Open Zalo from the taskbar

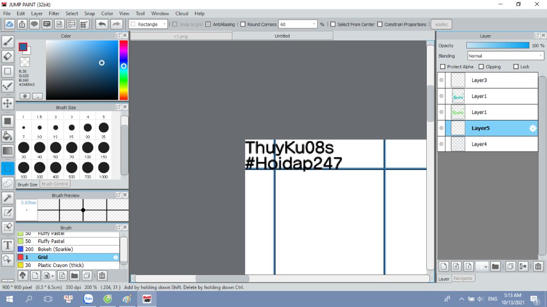[x=88, y=299]
